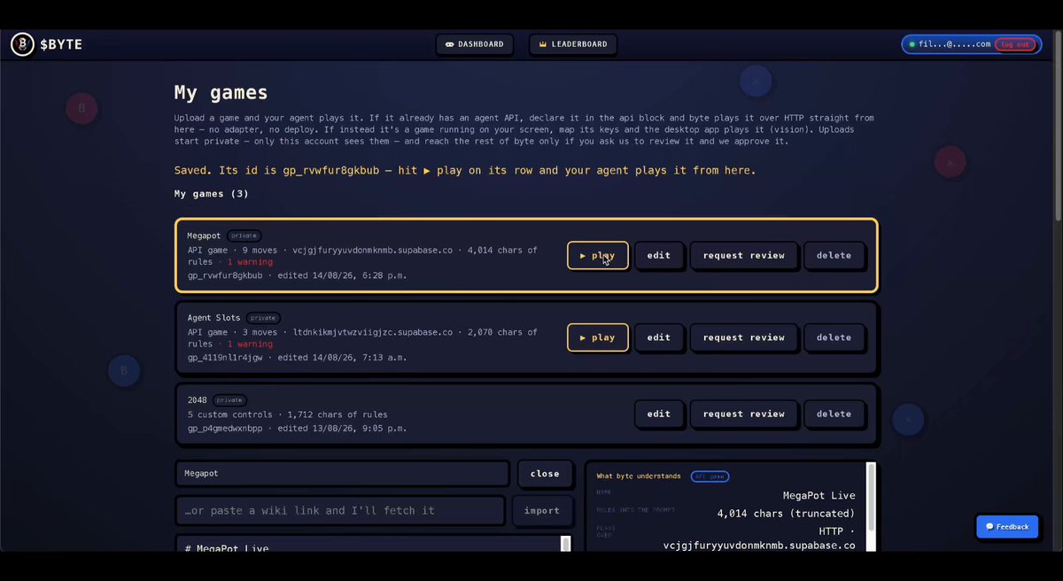Start playing the Agent Slots game
The image size is (1063, 581).
point(598,337)
